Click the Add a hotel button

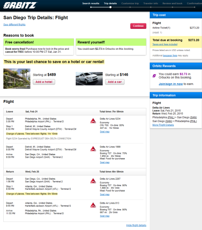(44, 82)
